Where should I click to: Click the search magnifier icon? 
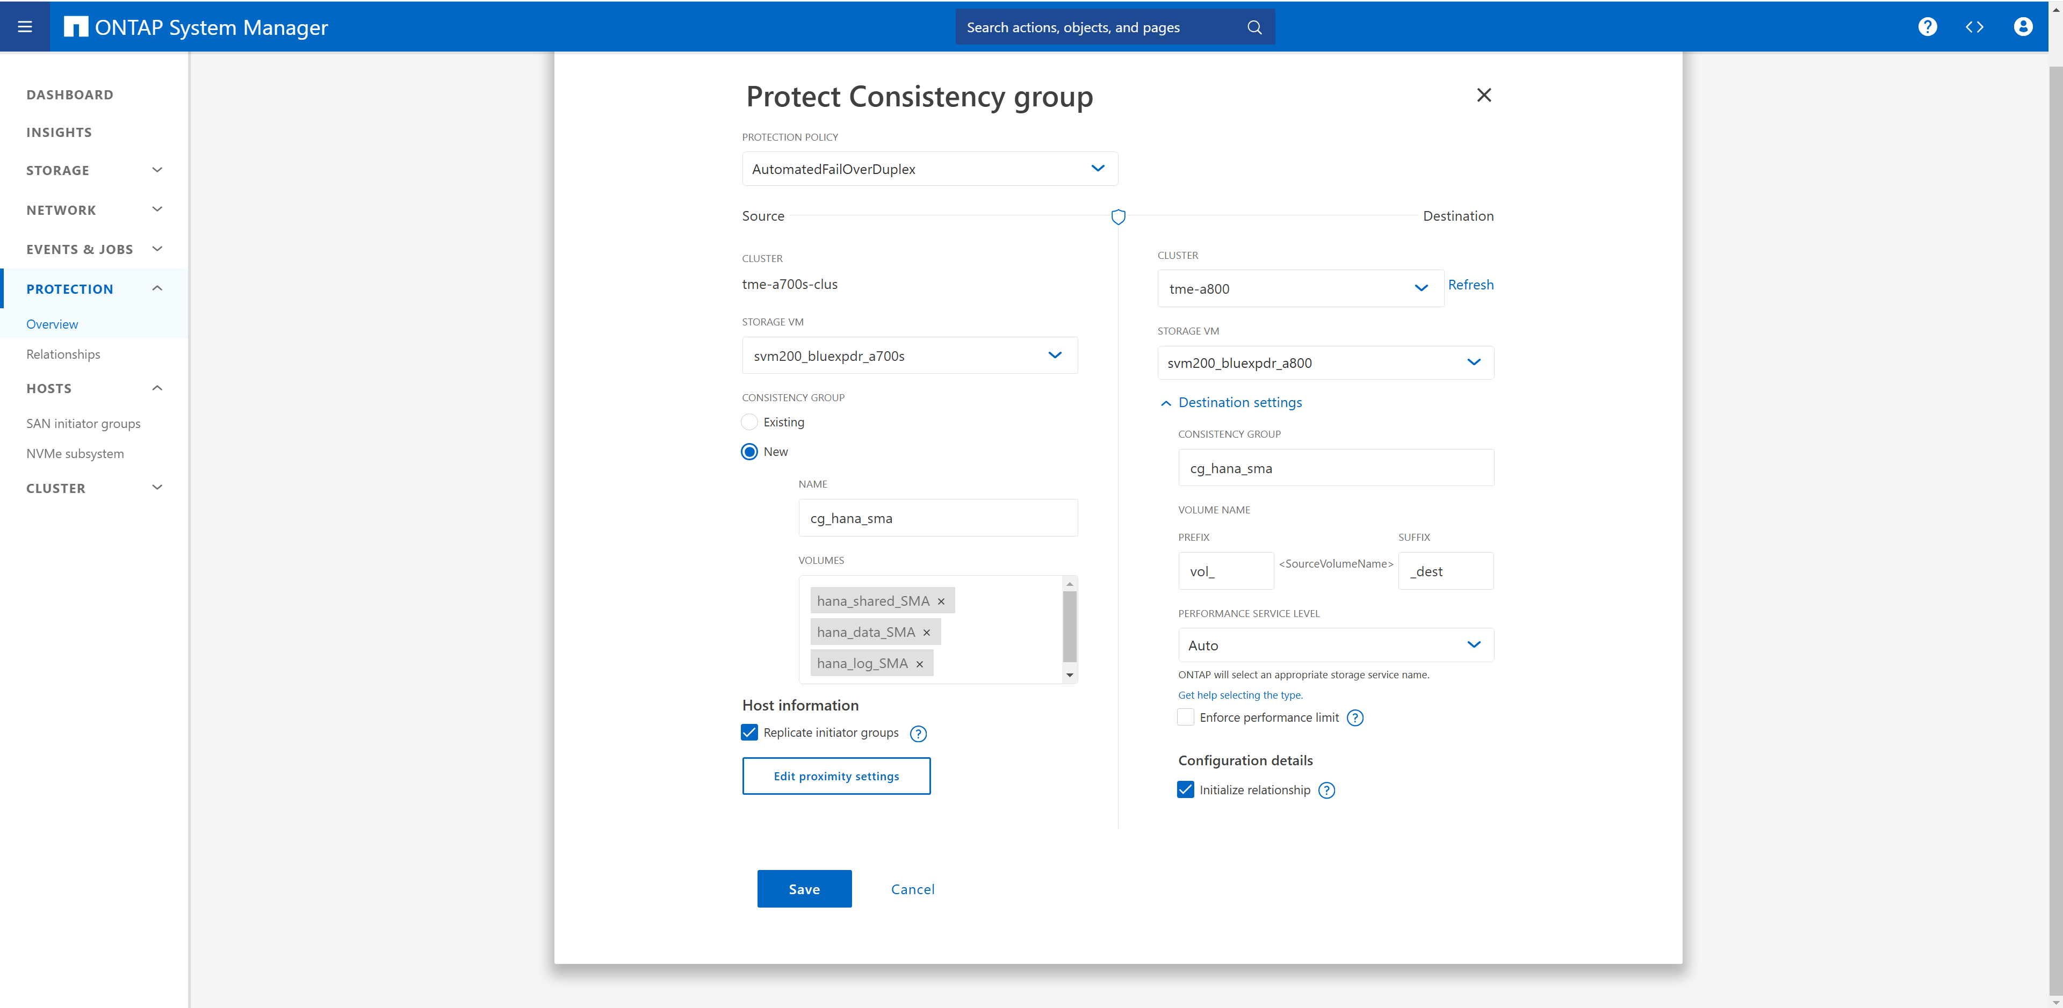tap(1254, 27)
